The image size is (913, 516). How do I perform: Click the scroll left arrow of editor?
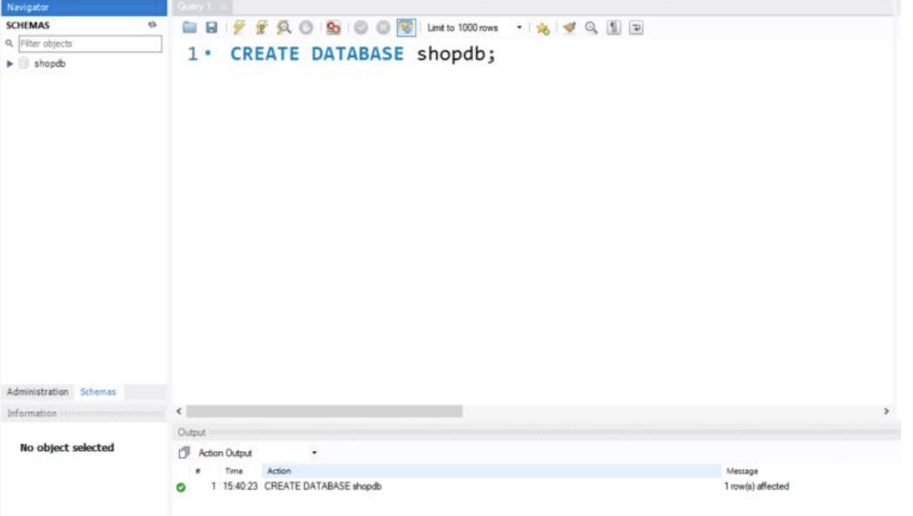179,411
